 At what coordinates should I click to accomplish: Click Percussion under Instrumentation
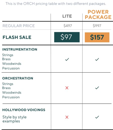[x=11, y=68]
